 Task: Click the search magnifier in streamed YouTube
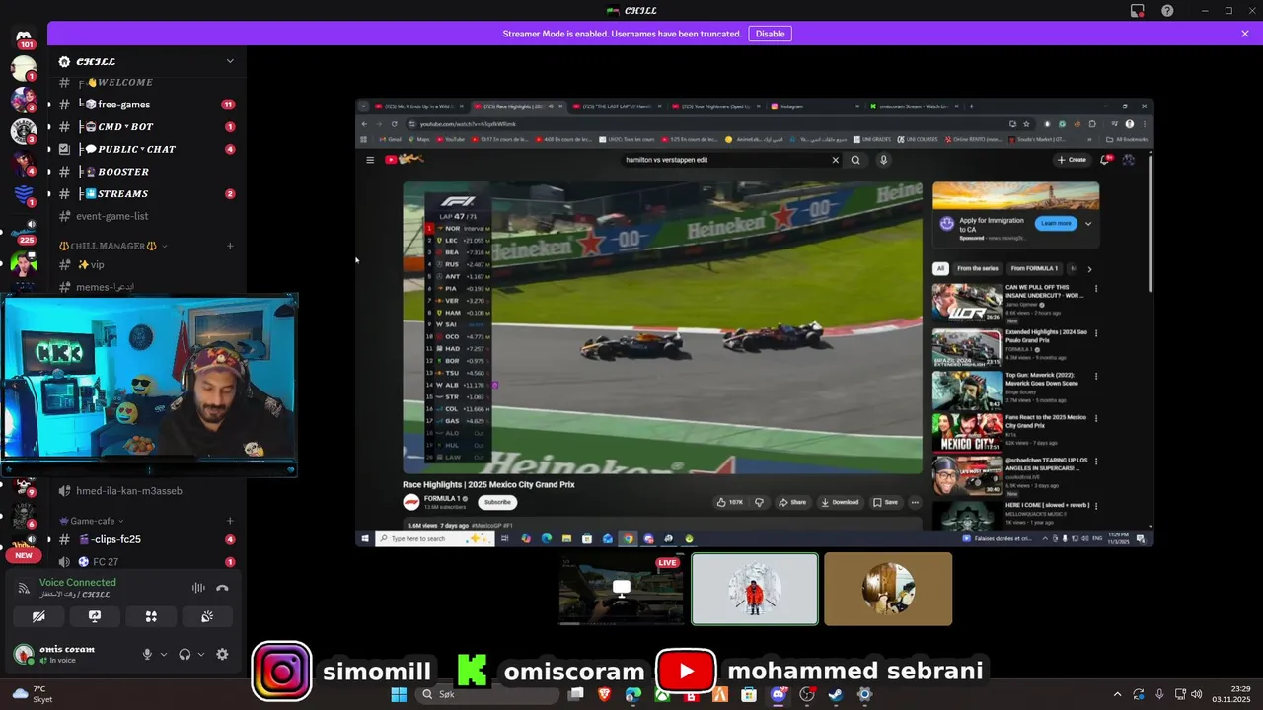coord(855,160)
